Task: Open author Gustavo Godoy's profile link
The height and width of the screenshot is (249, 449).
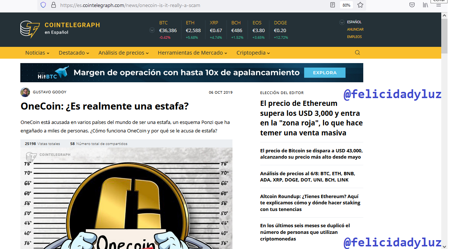Action: (x=50, y=92)
